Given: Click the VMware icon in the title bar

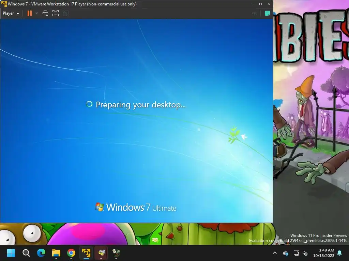Looking at the screenshot, I should pos(4,4).
